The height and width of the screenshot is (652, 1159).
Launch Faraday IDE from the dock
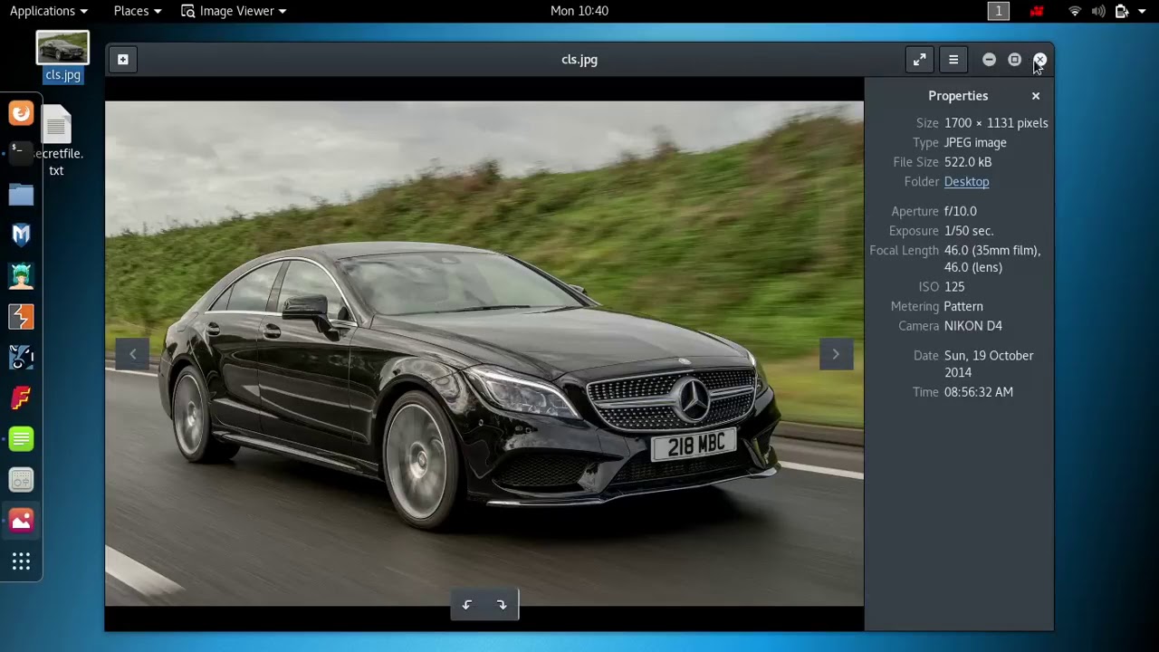tap(22, 398)
